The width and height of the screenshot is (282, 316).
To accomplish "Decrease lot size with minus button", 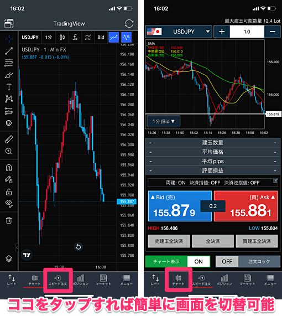I will tap(273, 32).
